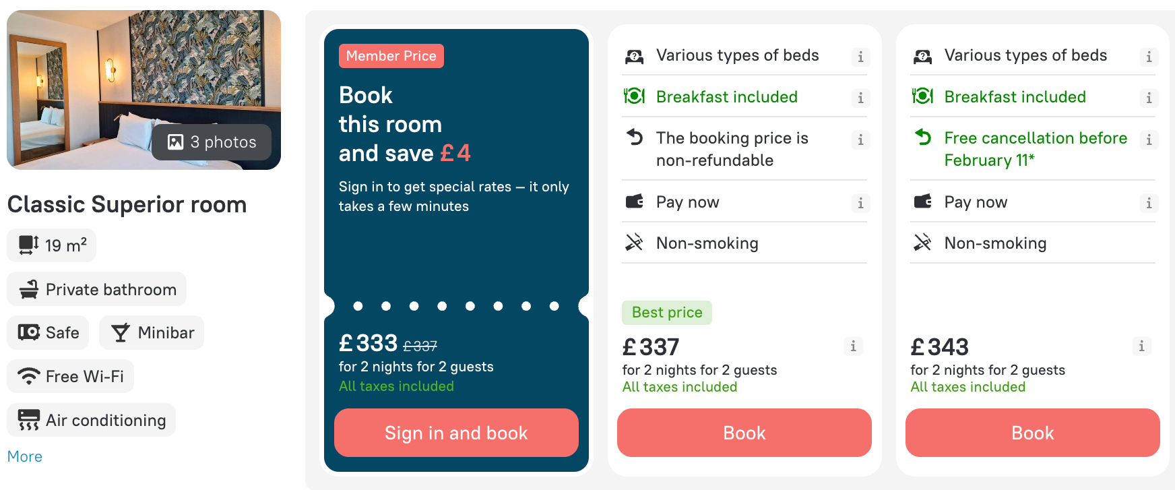The height and width of the screenshot is (490, 1175).
Task: Click info icon for first Breakfast included
Action: [x=860, y=98]
